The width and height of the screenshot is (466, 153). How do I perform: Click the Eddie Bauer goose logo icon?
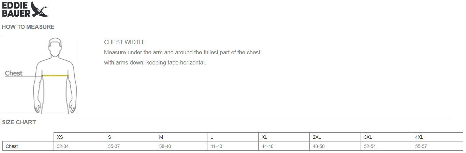coord(40,9)
